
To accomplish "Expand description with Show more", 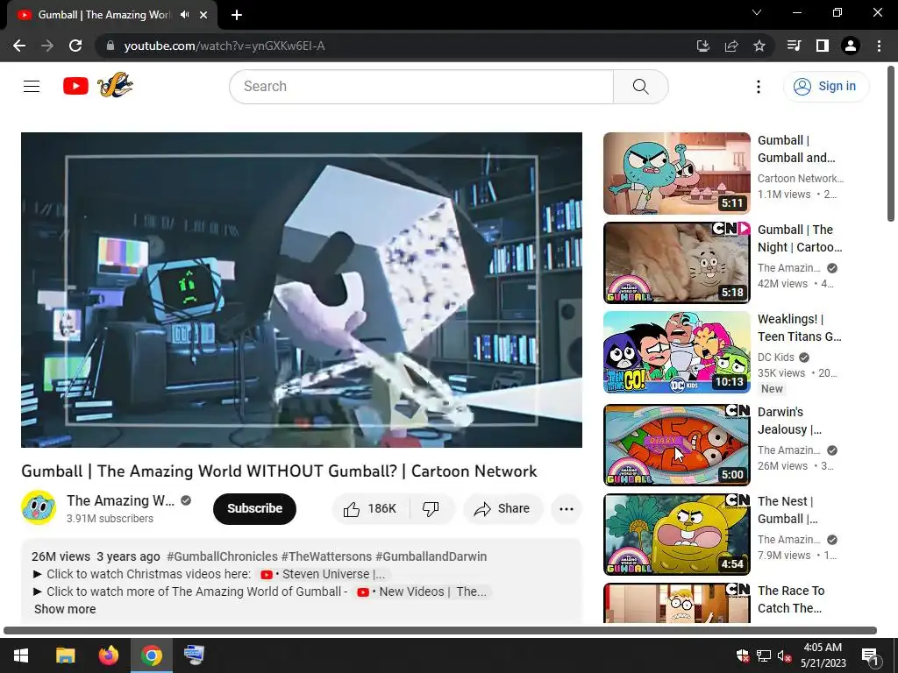I will click(x=65, y=609).
